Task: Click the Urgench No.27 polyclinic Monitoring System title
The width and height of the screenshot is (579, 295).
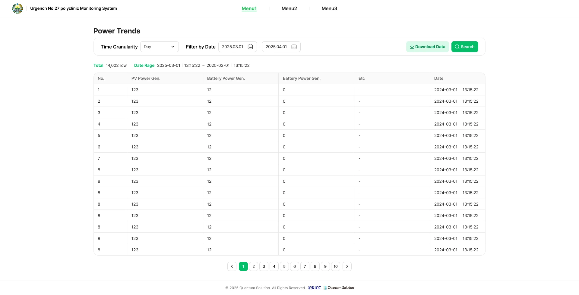Action: [74, 8]
